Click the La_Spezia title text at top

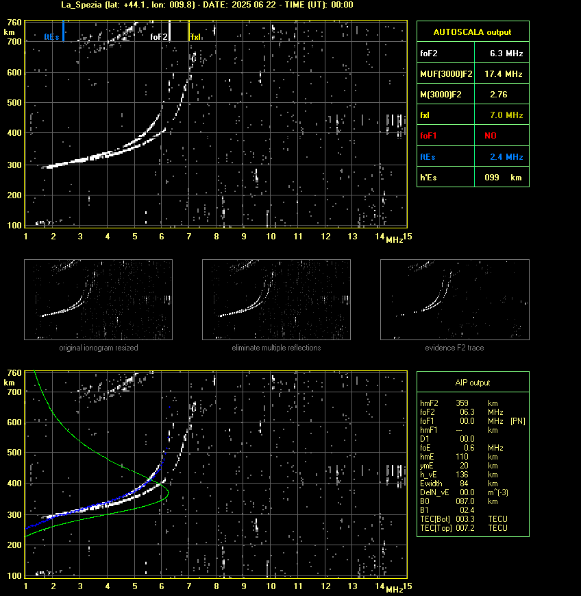207,5
